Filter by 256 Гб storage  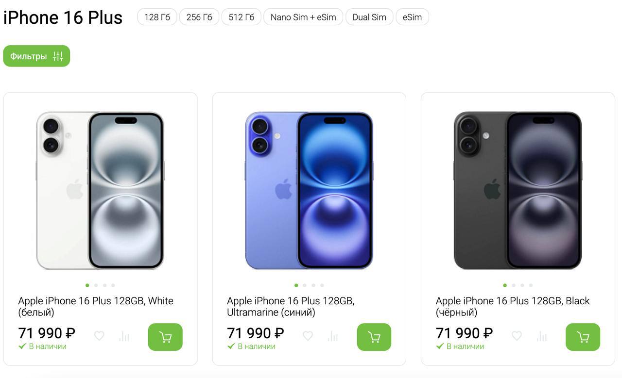point(199,17)
